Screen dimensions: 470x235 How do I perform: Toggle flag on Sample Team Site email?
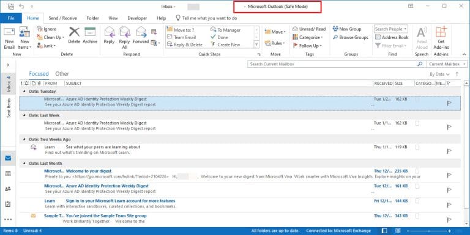(x=449, y=220)
